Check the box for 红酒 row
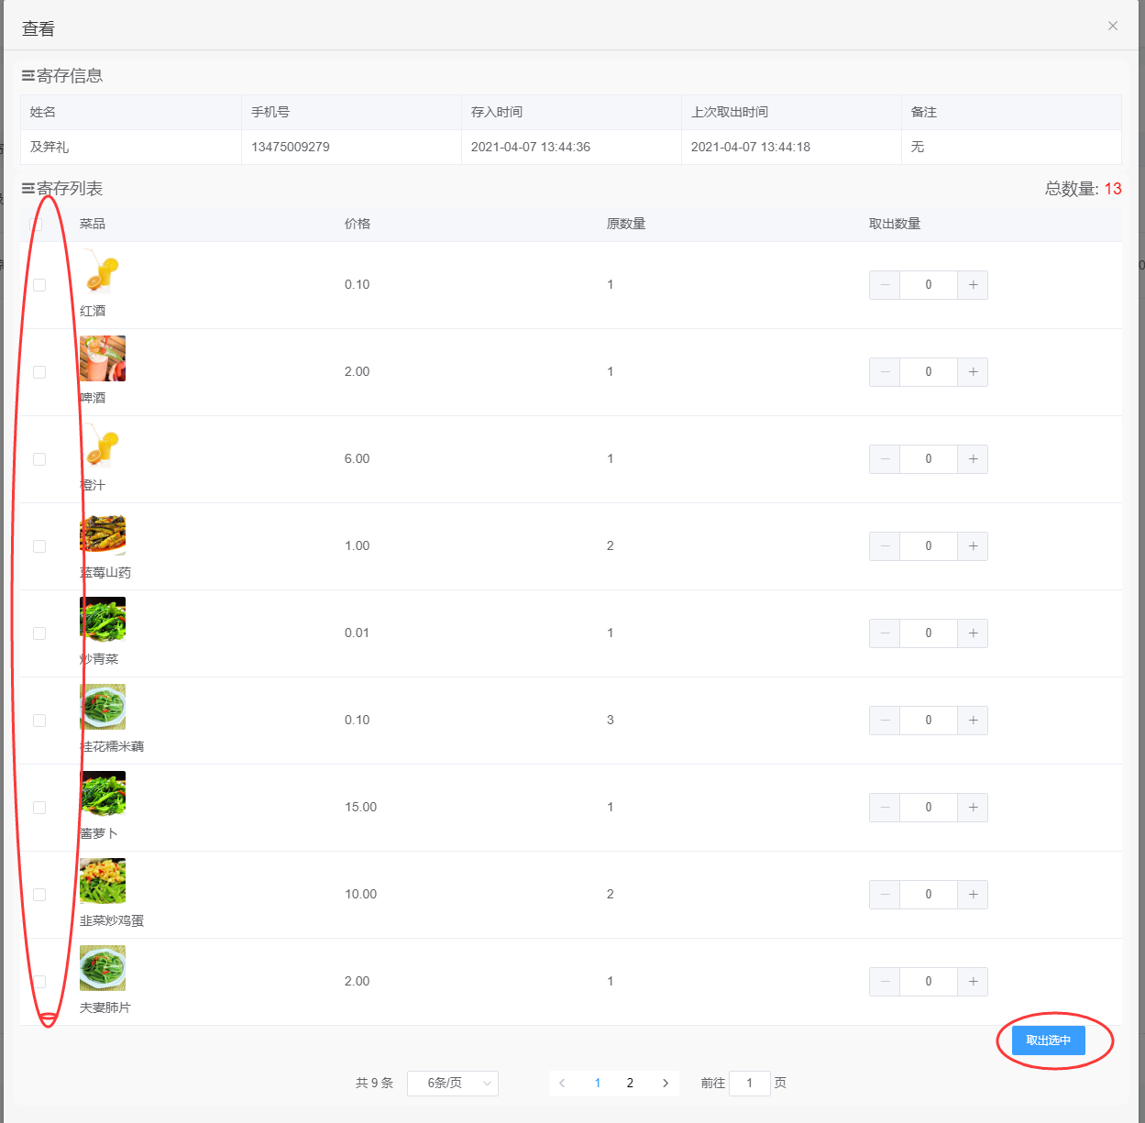 (x=39, y=285)
